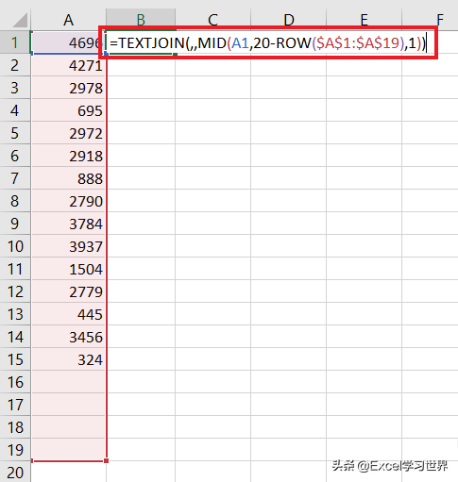
Task: Select row 10 header
Action: [15, 246]
